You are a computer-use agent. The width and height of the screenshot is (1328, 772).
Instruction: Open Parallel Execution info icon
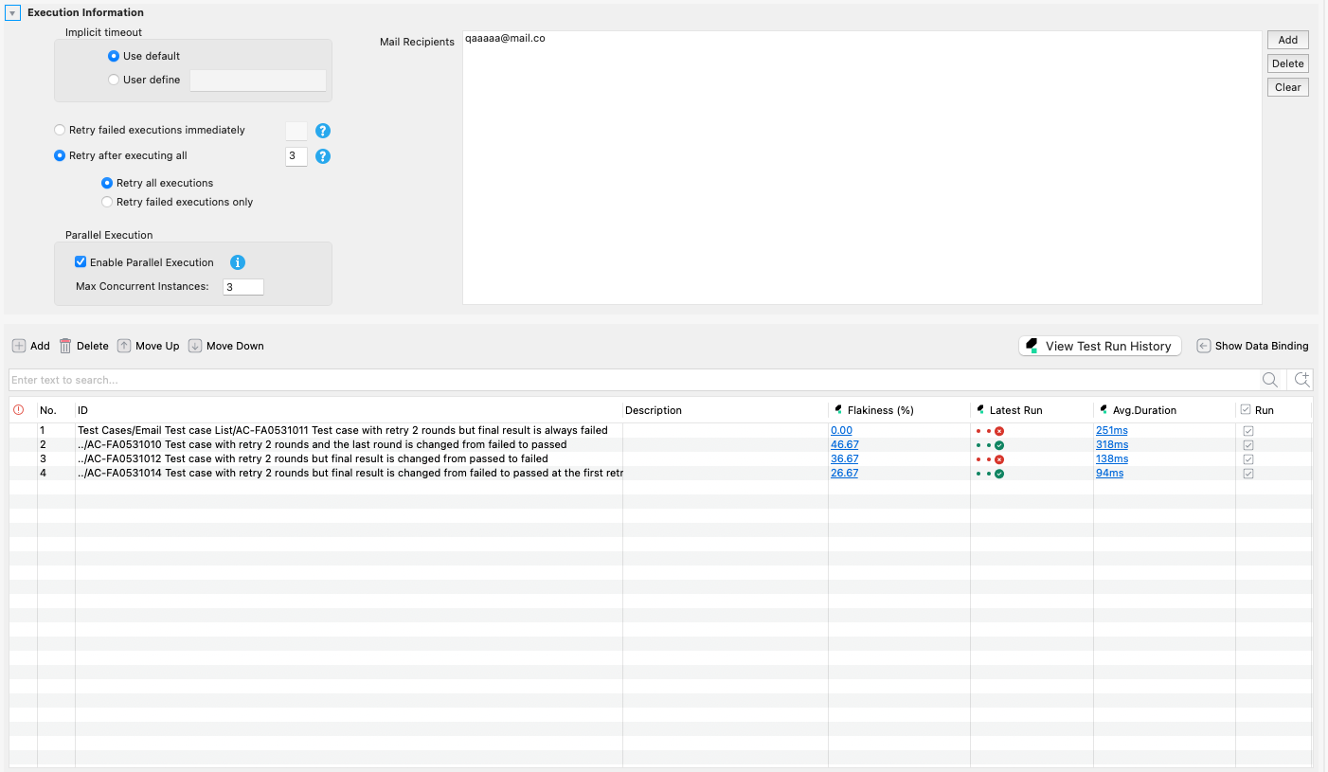point(238,262)
